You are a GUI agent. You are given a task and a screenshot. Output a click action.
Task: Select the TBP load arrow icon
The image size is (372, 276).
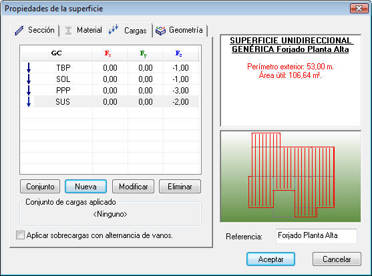pyautogui.click(x=29, y=68)
